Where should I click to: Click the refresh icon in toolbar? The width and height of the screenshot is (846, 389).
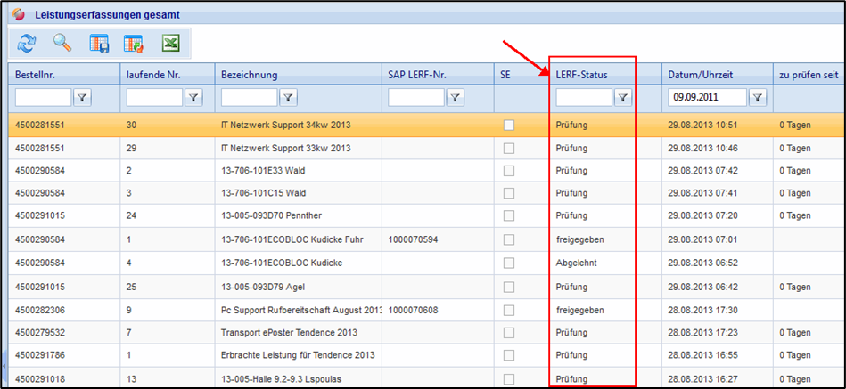point(27,43)
